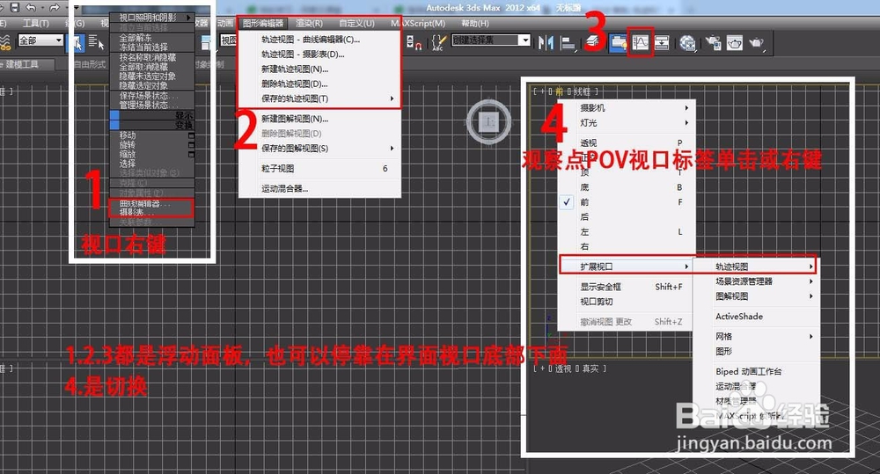The height and width of the screenshot is (474, 880).
Task: Open the 自定义(U) menu
Action: 356,23
